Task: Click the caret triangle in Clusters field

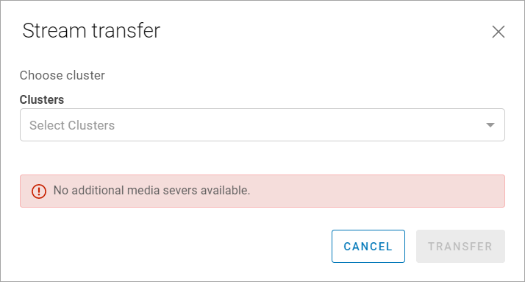Action: [x=490, y=125]
